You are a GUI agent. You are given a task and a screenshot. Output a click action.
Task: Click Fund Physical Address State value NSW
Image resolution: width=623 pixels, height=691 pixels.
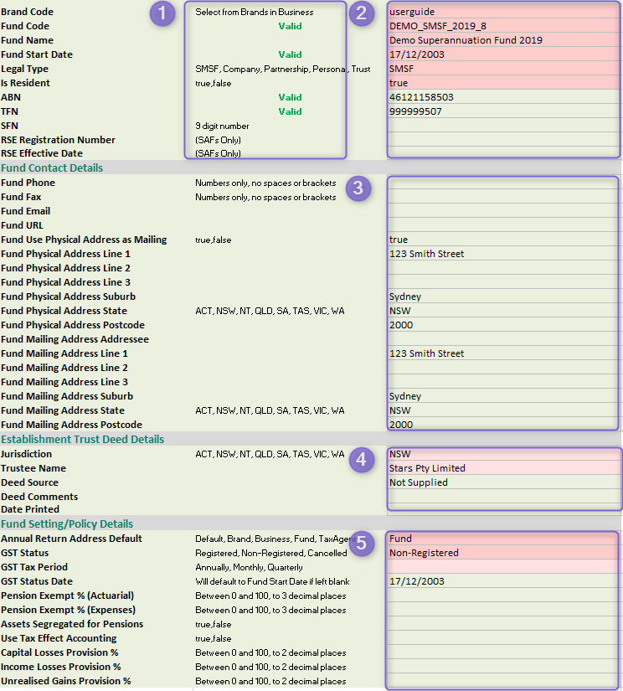503,311
